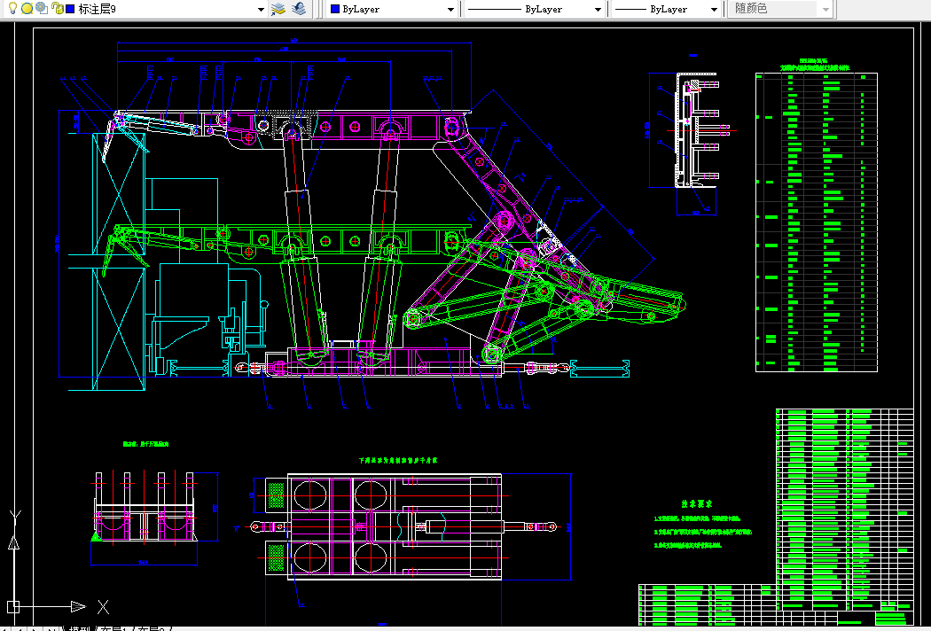Click the UCS origin icon square

[13, 607]
